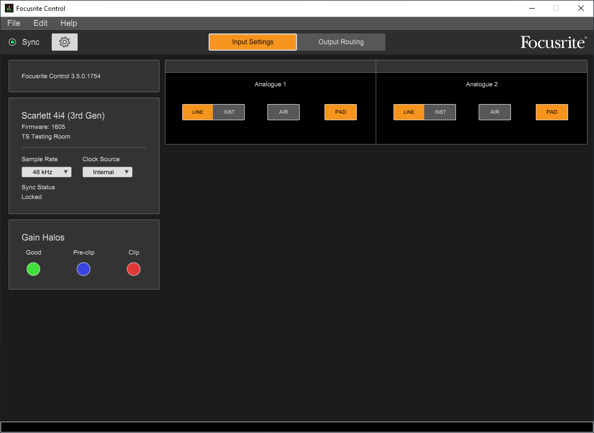
Task: Click the Pre-clip label
Action: (x=84, y=252)
